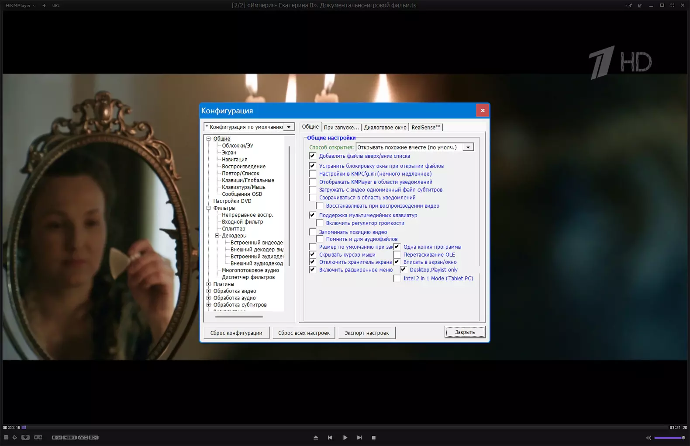Click the pin always-on-top icon
The width and height of the screenshot is (690, 446).
coord(629,6)
